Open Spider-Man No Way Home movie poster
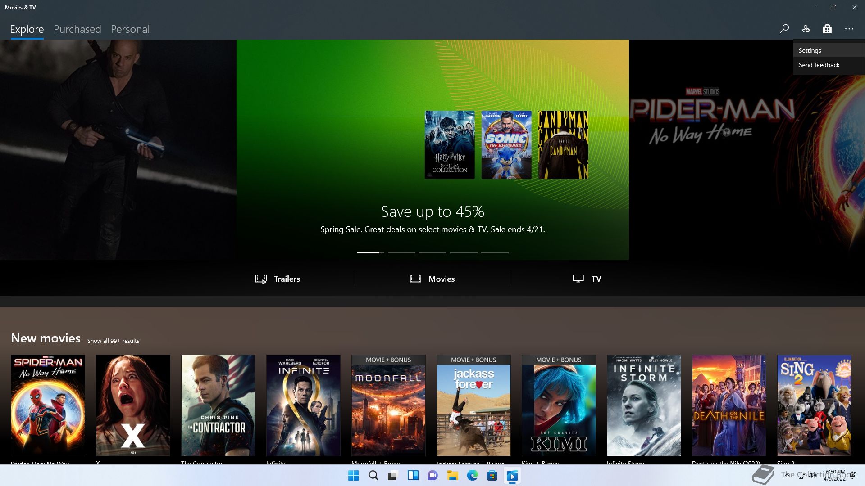Image resolution: width=865 pixels, height=486 pixels. 48,405
